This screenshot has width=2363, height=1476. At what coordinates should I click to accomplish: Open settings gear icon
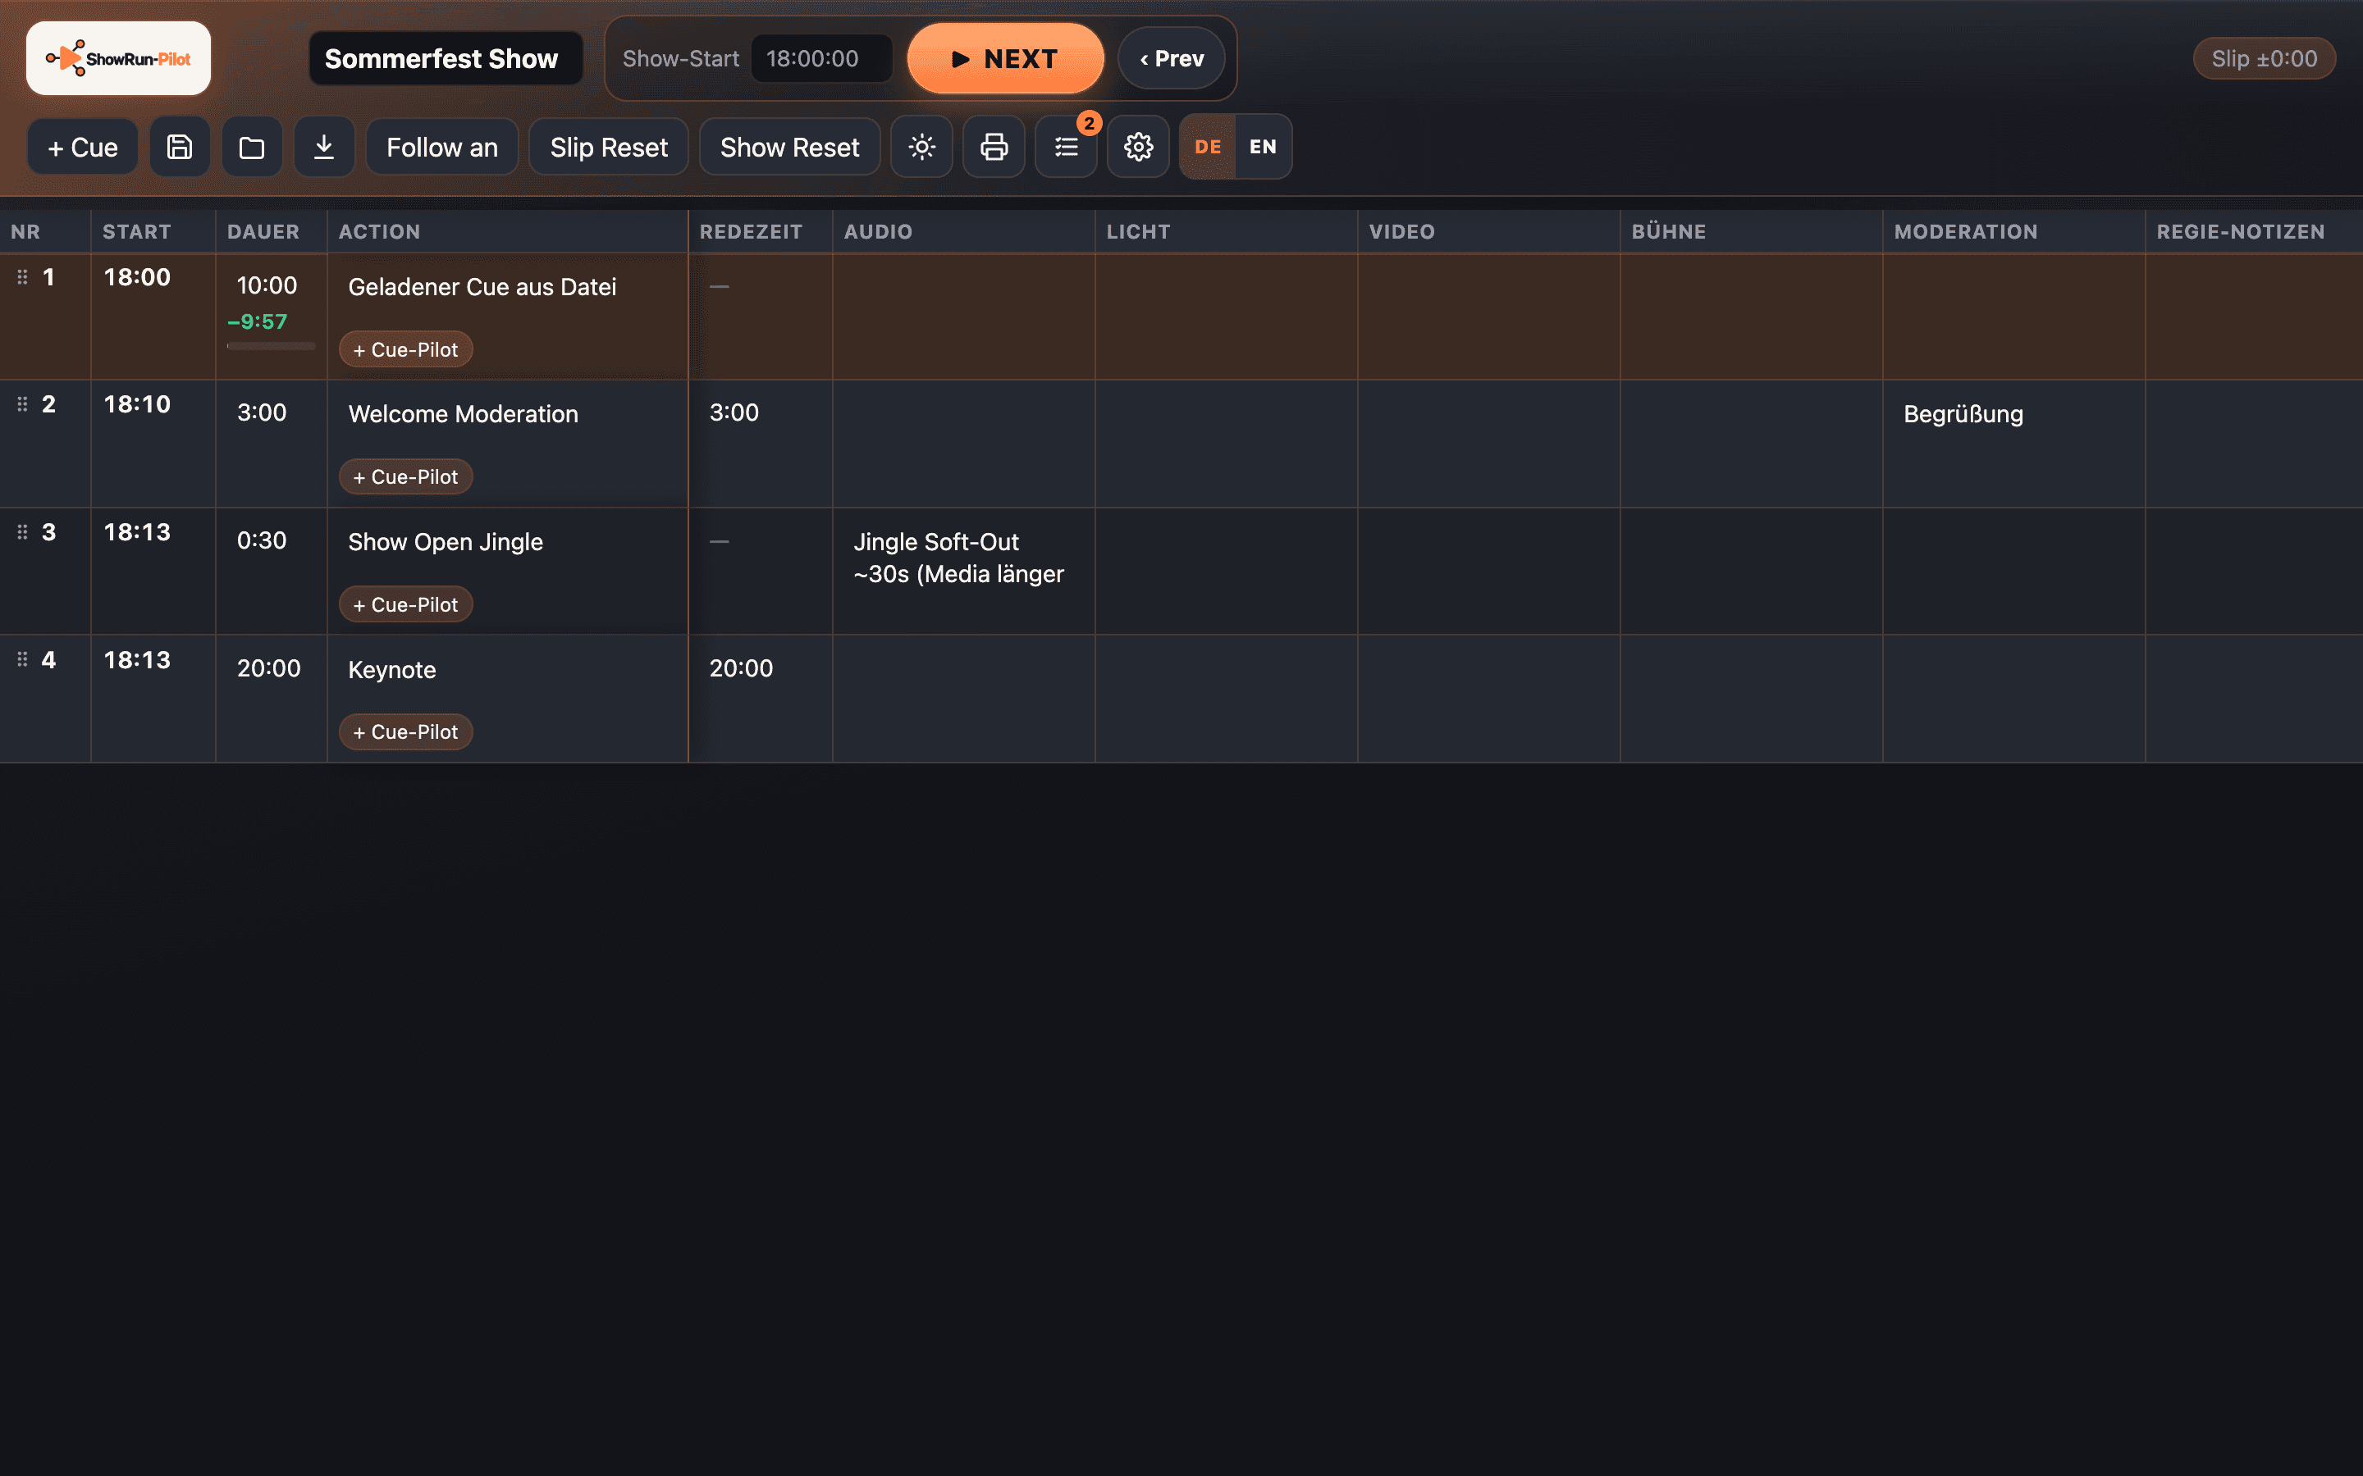point(1139,148)
